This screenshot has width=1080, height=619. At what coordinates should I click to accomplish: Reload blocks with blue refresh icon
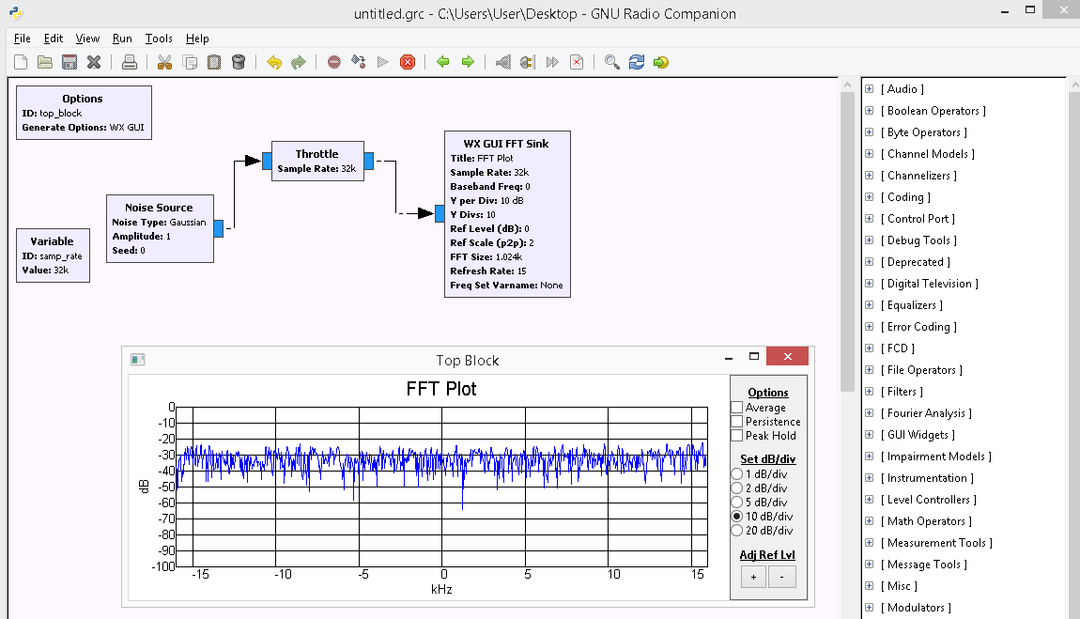pos(637,63)
